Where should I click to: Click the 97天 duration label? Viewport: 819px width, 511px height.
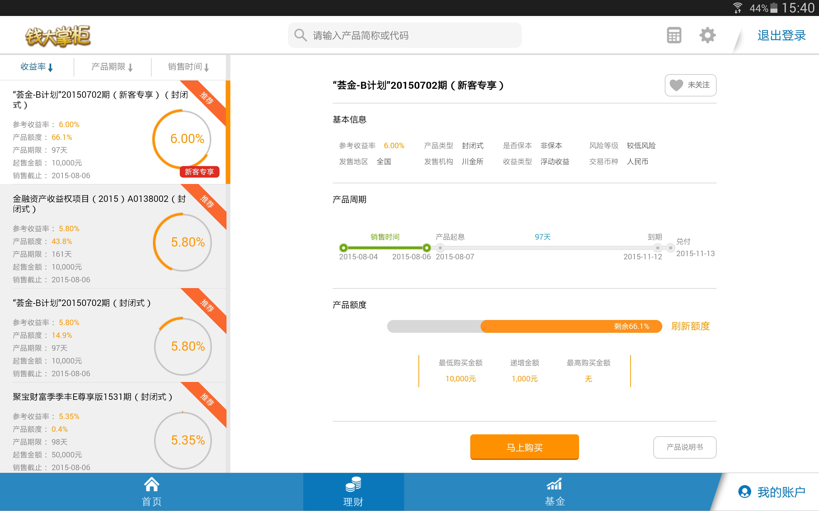(x=543, y=237)
